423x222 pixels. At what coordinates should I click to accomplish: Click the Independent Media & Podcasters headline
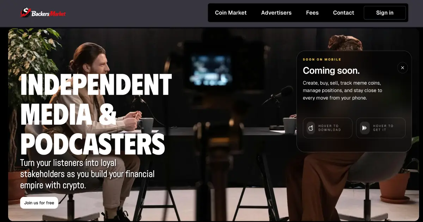(96, 115)
